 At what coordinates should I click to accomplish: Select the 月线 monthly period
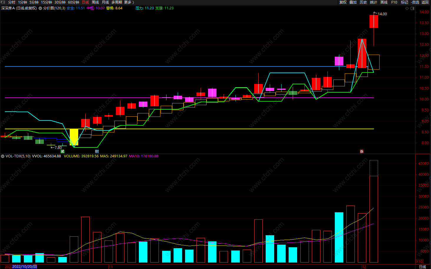tap(105, 2)
